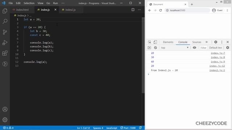Image resolution: width=232 pixels, height=130 pixels.
Task: Change indentation via Spaces: 4
Action: pos(98,128)
